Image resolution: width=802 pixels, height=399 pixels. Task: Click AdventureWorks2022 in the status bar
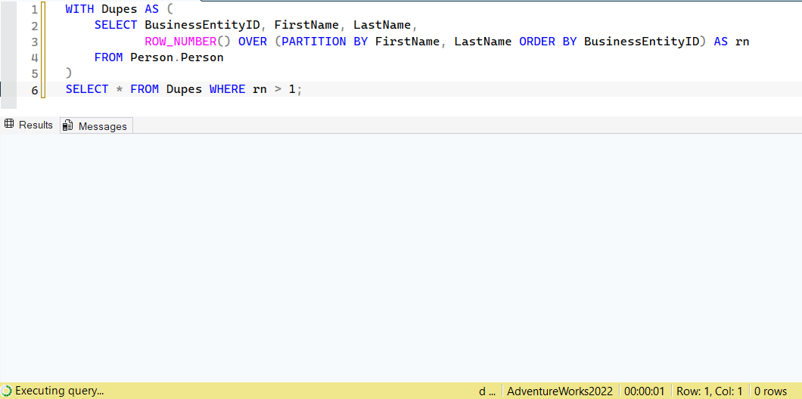point(560,391)
